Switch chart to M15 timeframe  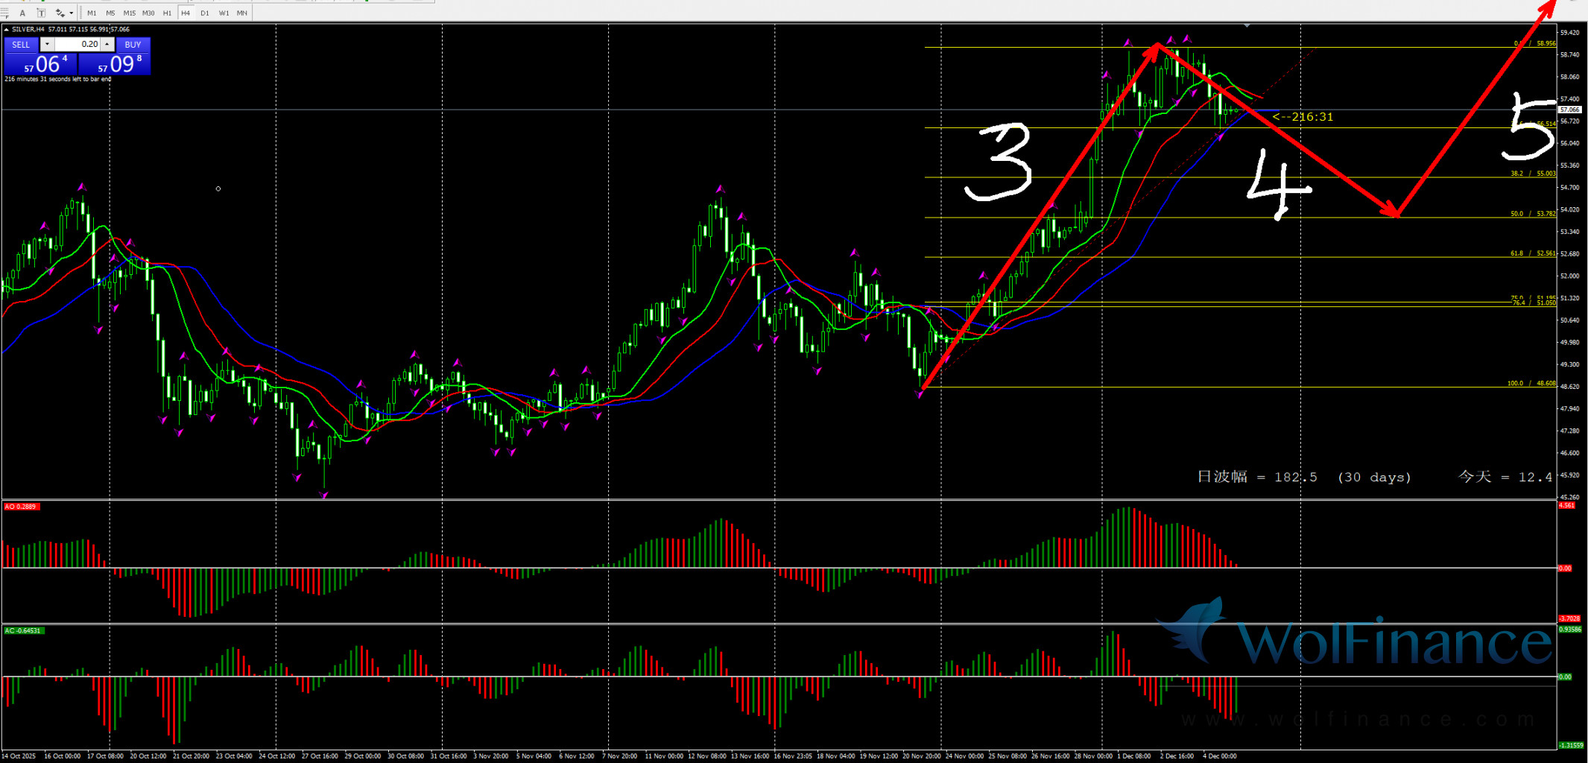129,13
